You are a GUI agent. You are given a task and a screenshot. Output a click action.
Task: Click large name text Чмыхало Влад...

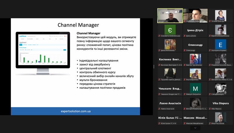coord(170,88)
